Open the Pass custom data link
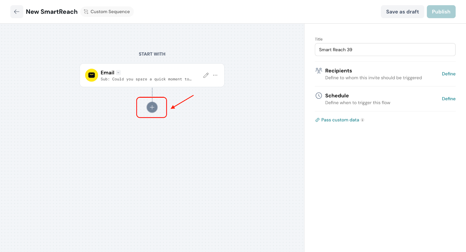Image resolution: width=466 pixels, height=252 pixels. (340, 120)
